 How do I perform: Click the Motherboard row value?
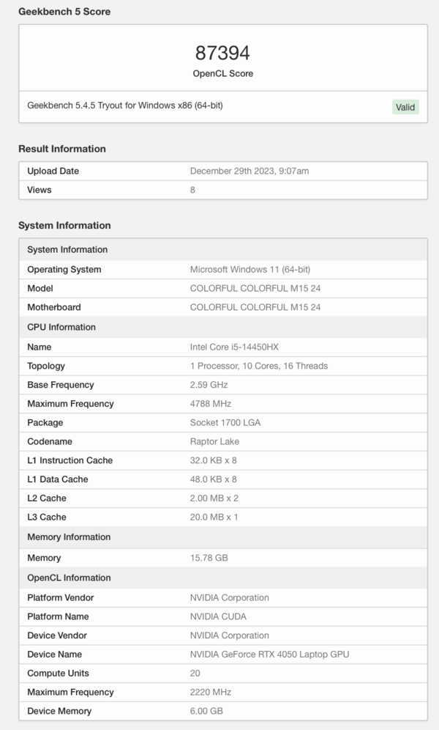(x=255, y=307)
